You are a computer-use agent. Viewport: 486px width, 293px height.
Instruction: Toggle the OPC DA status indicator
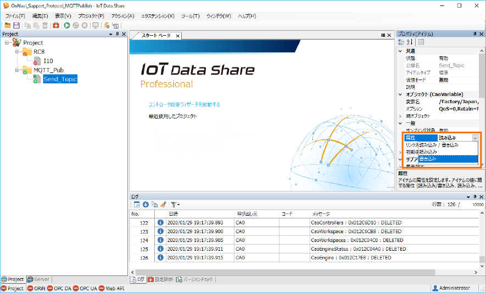[59, 289]
